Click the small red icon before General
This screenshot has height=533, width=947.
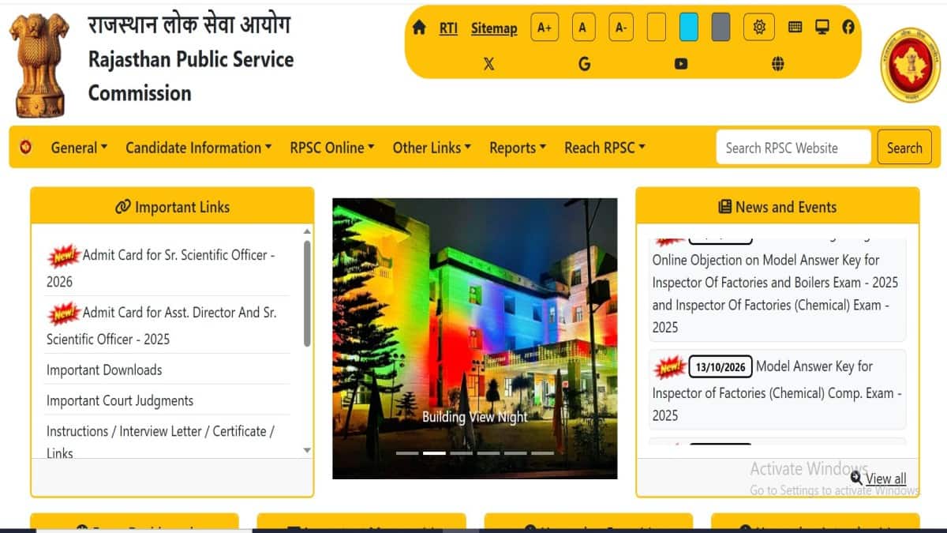[26, 147]
